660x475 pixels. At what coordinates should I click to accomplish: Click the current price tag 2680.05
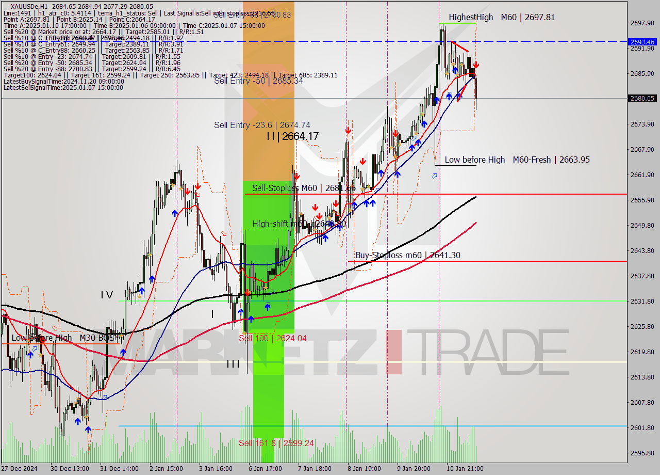coord(642,98)
